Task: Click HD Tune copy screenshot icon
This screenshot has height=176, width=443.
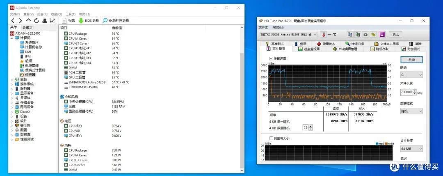Action: click(x=358, y=34)
